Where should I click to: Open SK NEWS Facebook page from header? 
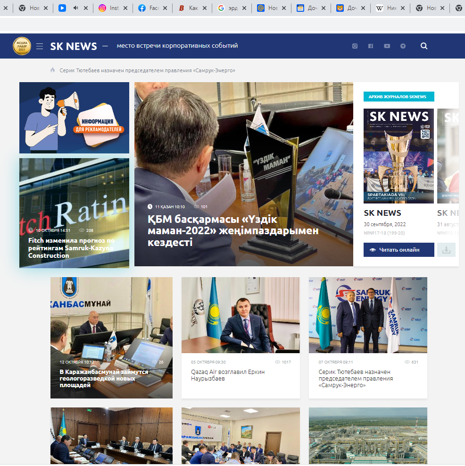tap(371, 46)
